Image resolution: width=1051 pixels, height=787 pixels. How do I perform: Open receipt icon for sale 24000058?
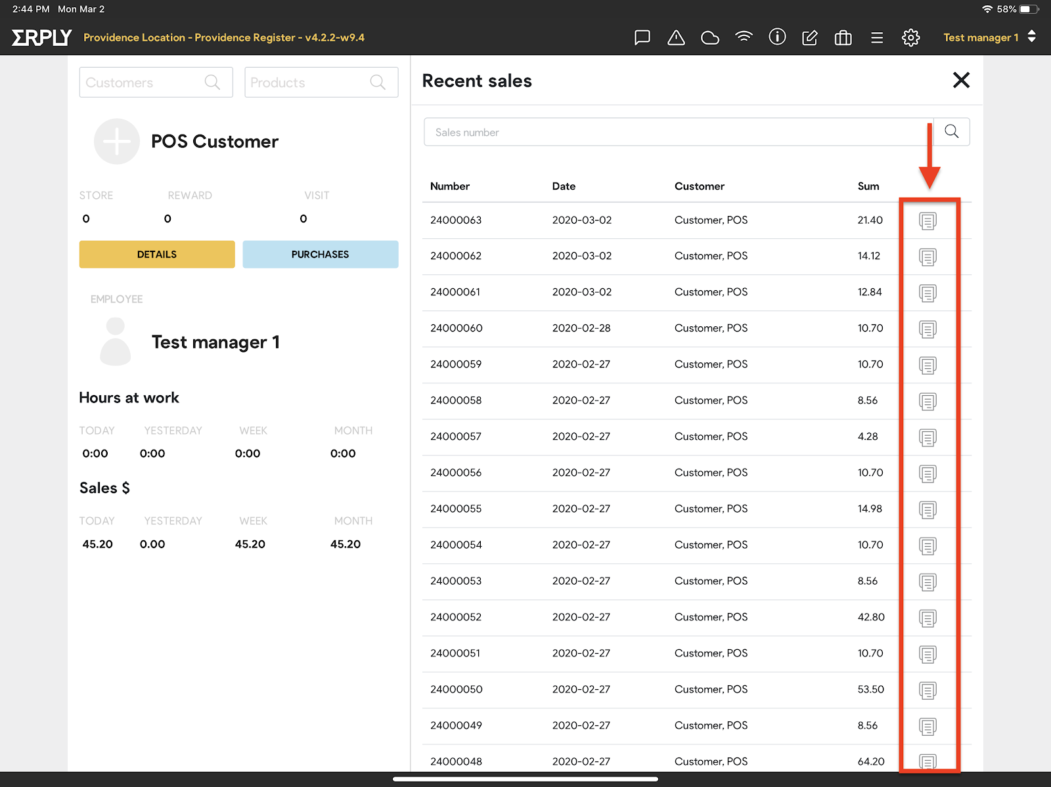point(928,402)
